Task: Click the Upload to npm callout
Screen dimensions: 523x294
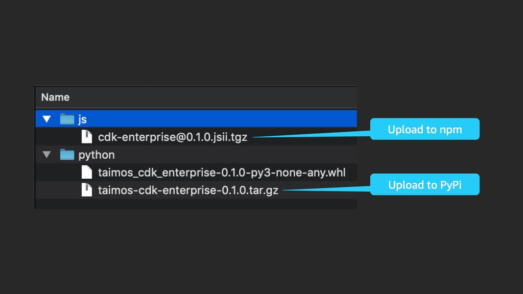Action: click(424, 129)
